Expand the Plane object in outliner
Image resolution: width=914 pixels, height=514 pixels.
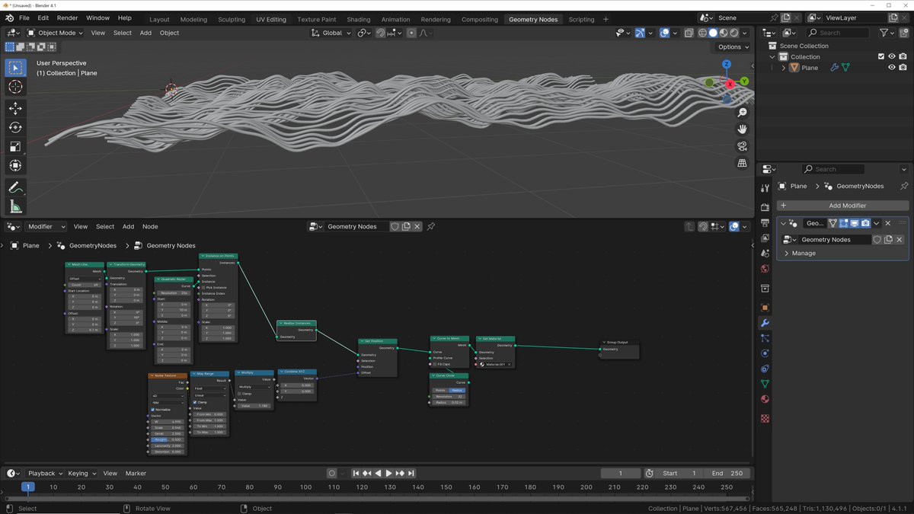coord(784,67)
